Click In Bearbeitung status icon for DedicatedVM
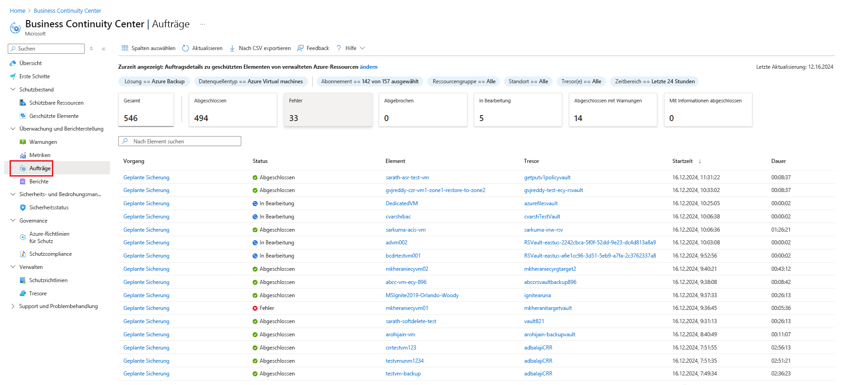 255,203
